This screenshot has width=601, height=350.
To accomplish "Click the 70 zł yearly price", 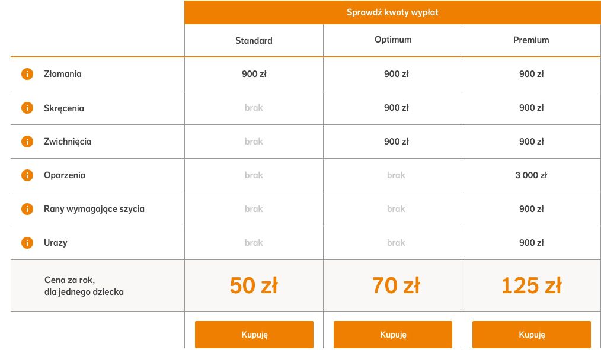I will point(396,285).
